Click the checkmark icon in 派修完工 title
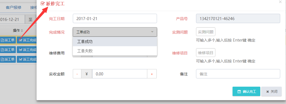The width and height of the screenshot is (286, 104). (x=43, y=4)
